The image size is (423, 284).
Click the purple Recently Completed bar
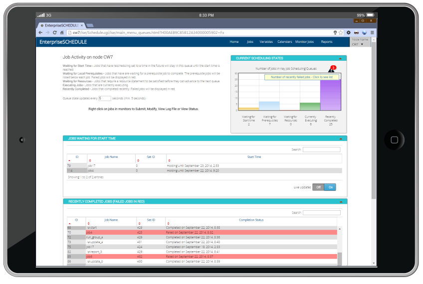point(330,95)
